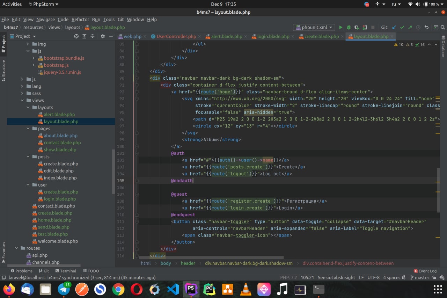The image size is (447, 298).
Task: Click the Git update project arrow
Action: coord(394,27)
